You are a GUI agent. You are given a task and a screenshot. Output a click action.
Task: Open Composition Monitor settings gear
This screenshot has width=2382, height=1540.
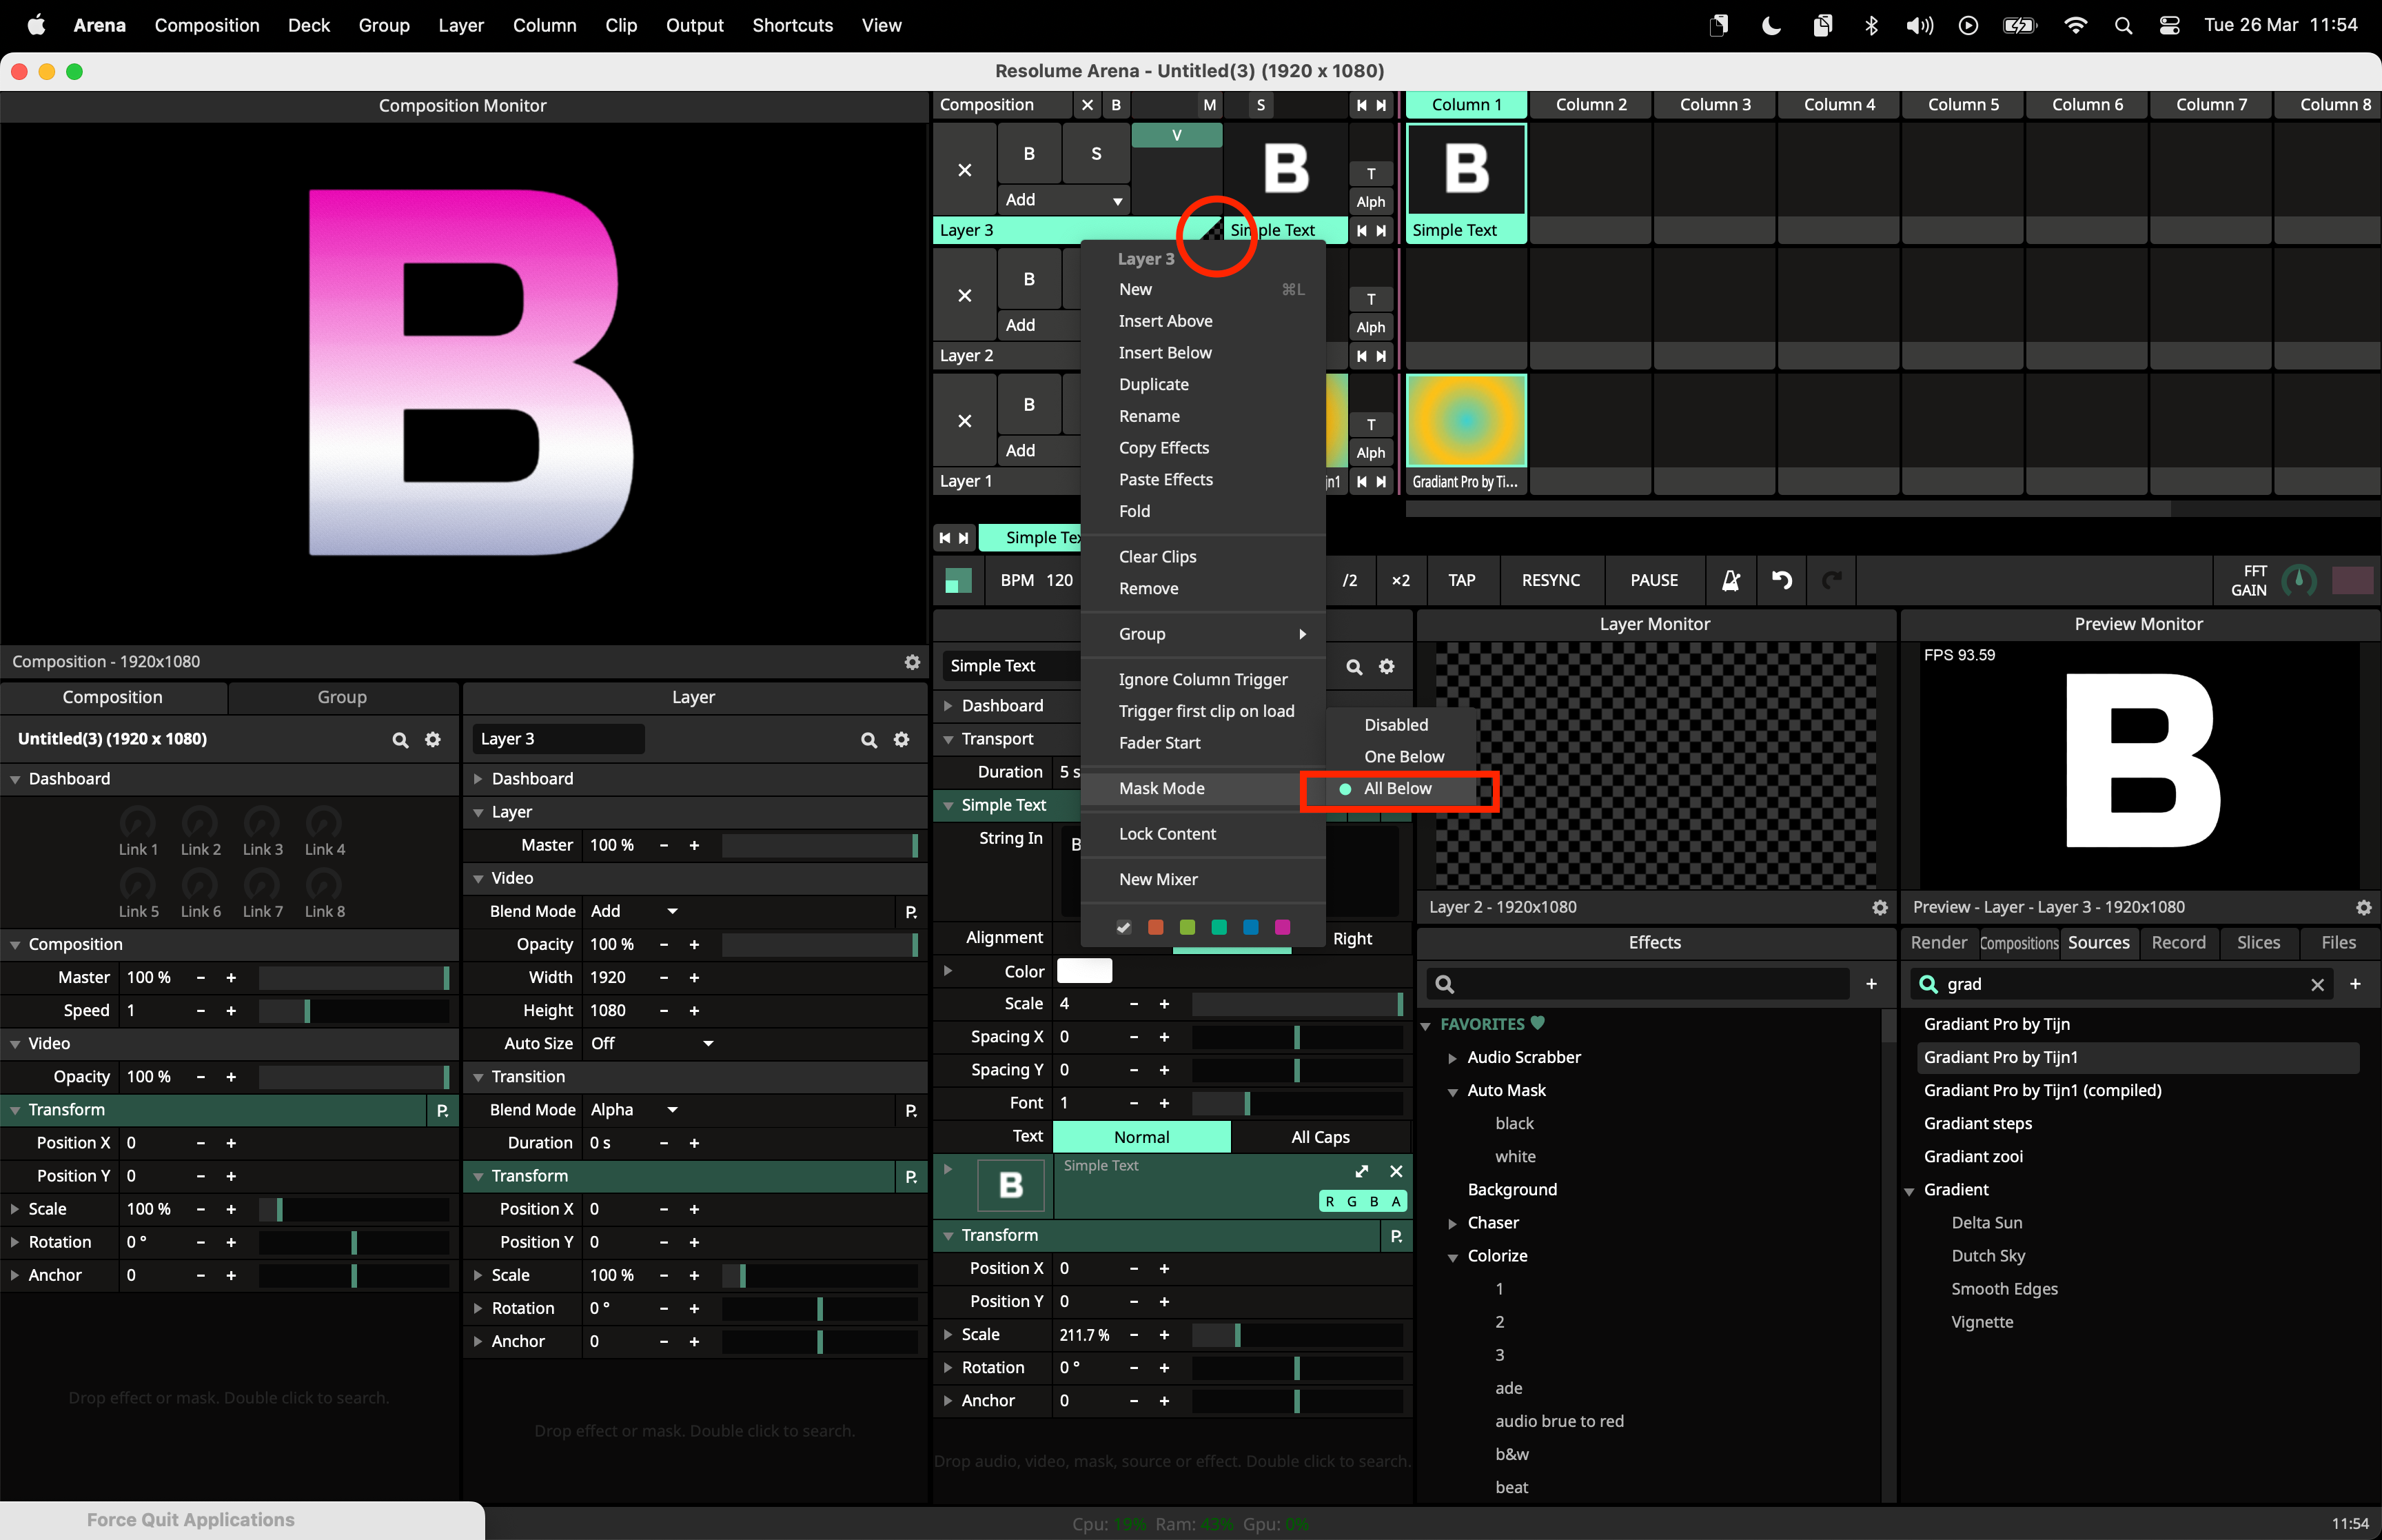pyautogui.click(x=912, y=662)
